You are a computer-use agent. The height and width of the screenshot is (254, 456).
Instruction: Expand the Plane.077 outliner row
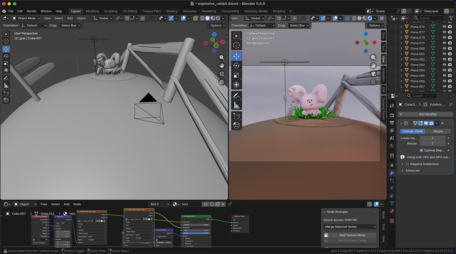[401, 32]
